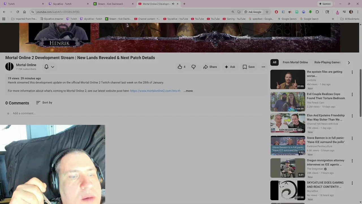362x204 pixels.
Task: Open site information icon in address bar
Action: point(33,12)
